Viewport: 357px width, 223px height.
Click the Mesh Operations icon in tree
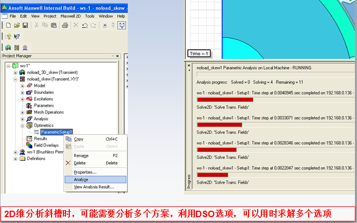click(30, 112)
